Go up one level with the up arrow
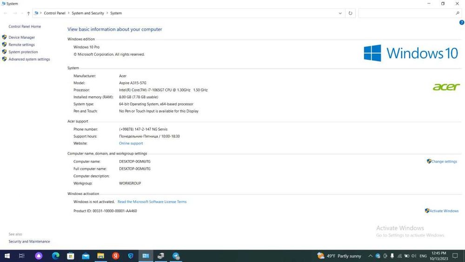Image resolution: width=465 pixels, height=262 pixels. click(28, 13)
